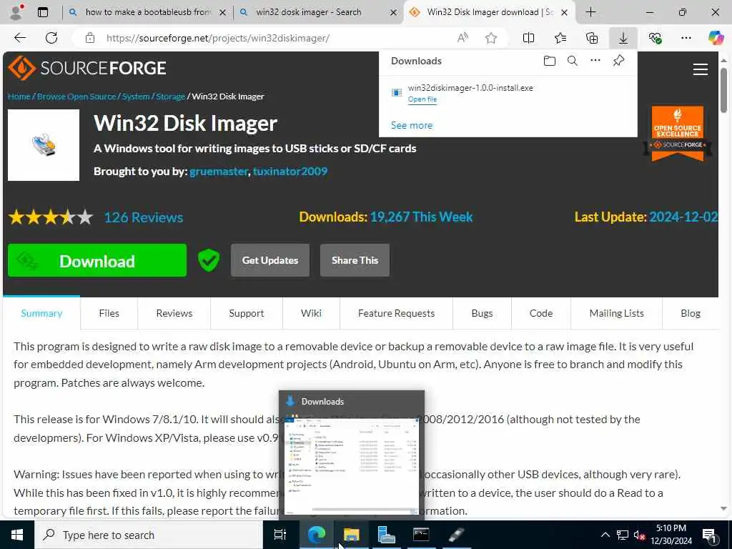Click the Storage breadcrumb link

170,97
